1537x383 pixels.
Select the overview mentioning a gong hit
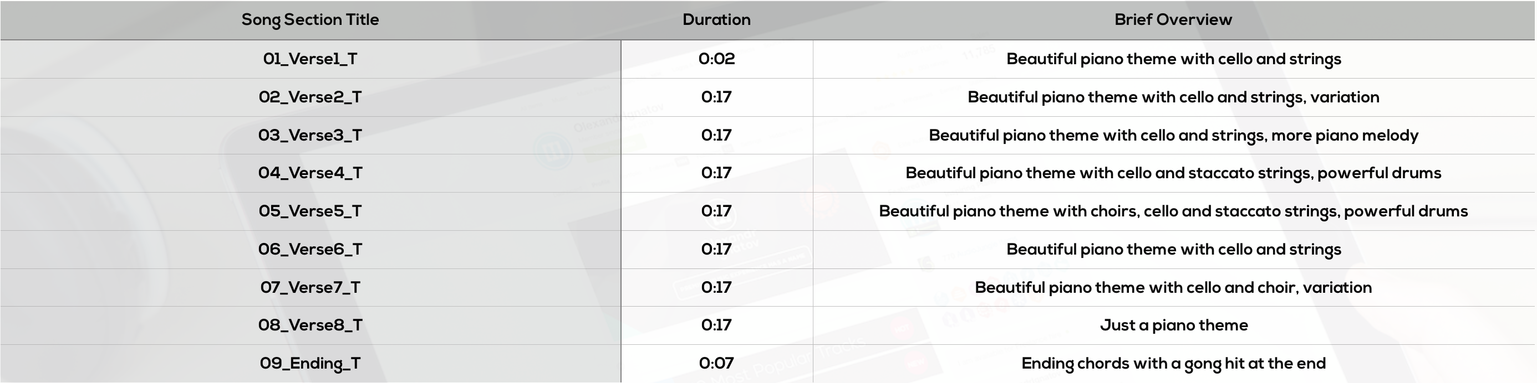[1174, 363]
